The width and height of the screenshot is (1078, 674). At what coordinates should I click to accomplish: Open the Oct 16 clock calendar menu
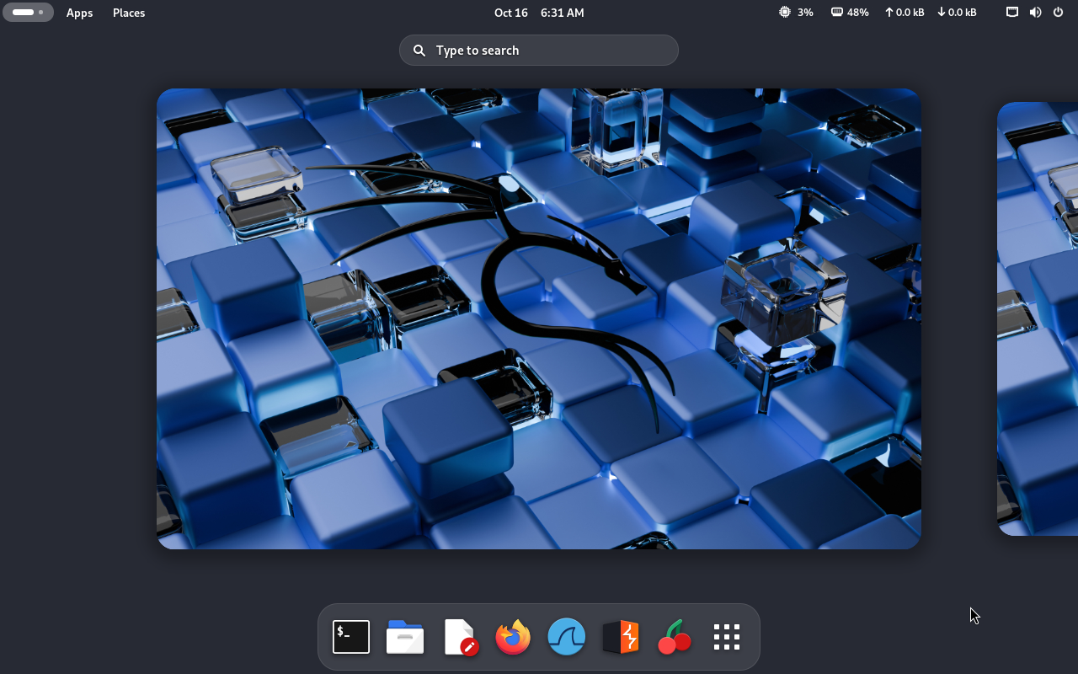tap(539, 13)
